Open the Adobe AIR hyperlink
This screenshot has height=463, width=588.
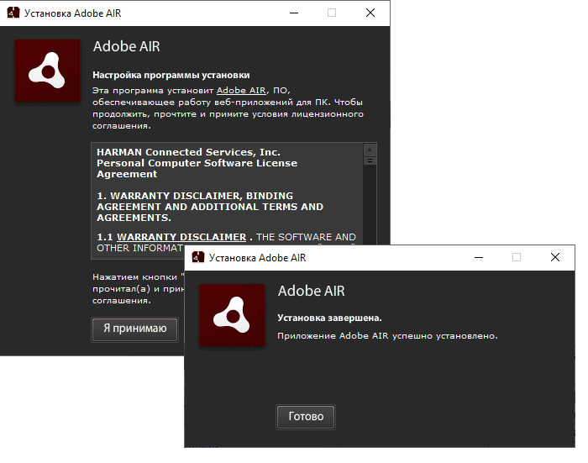point(241,91)
